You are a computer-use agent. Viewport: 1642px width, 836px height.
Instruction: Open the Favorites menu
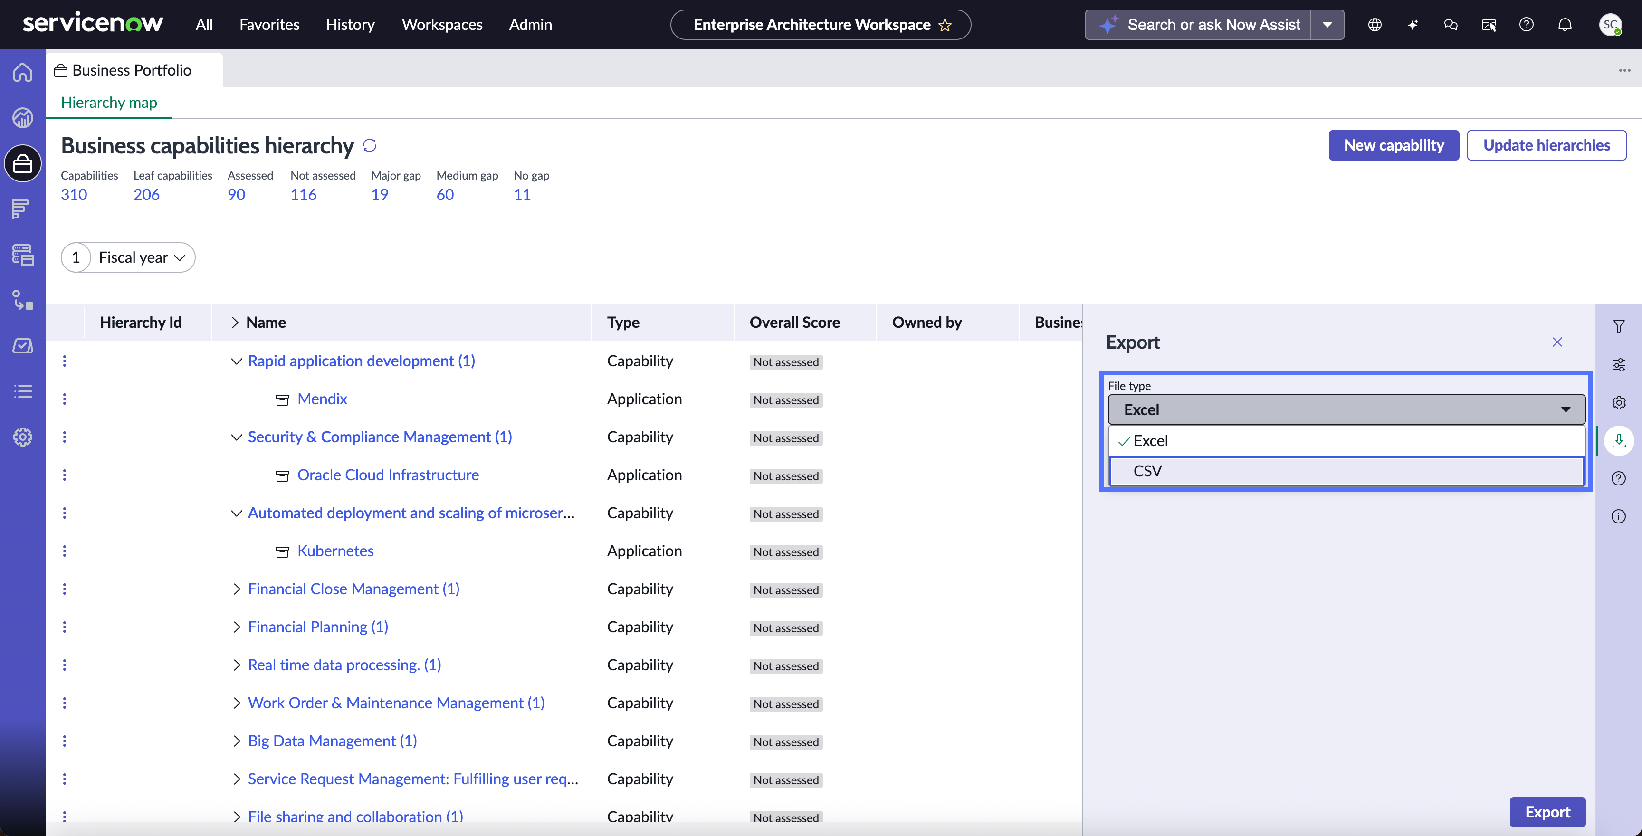[x=269, y=25]
